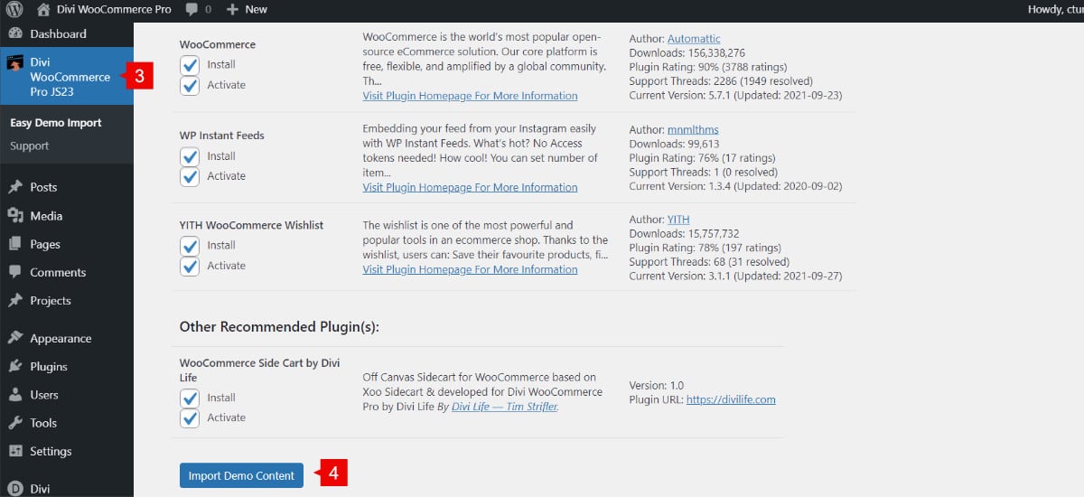The height and width of the screenshot is (497, 1084).
Task: Open the Automattic author link
Action: pos(694,39)
